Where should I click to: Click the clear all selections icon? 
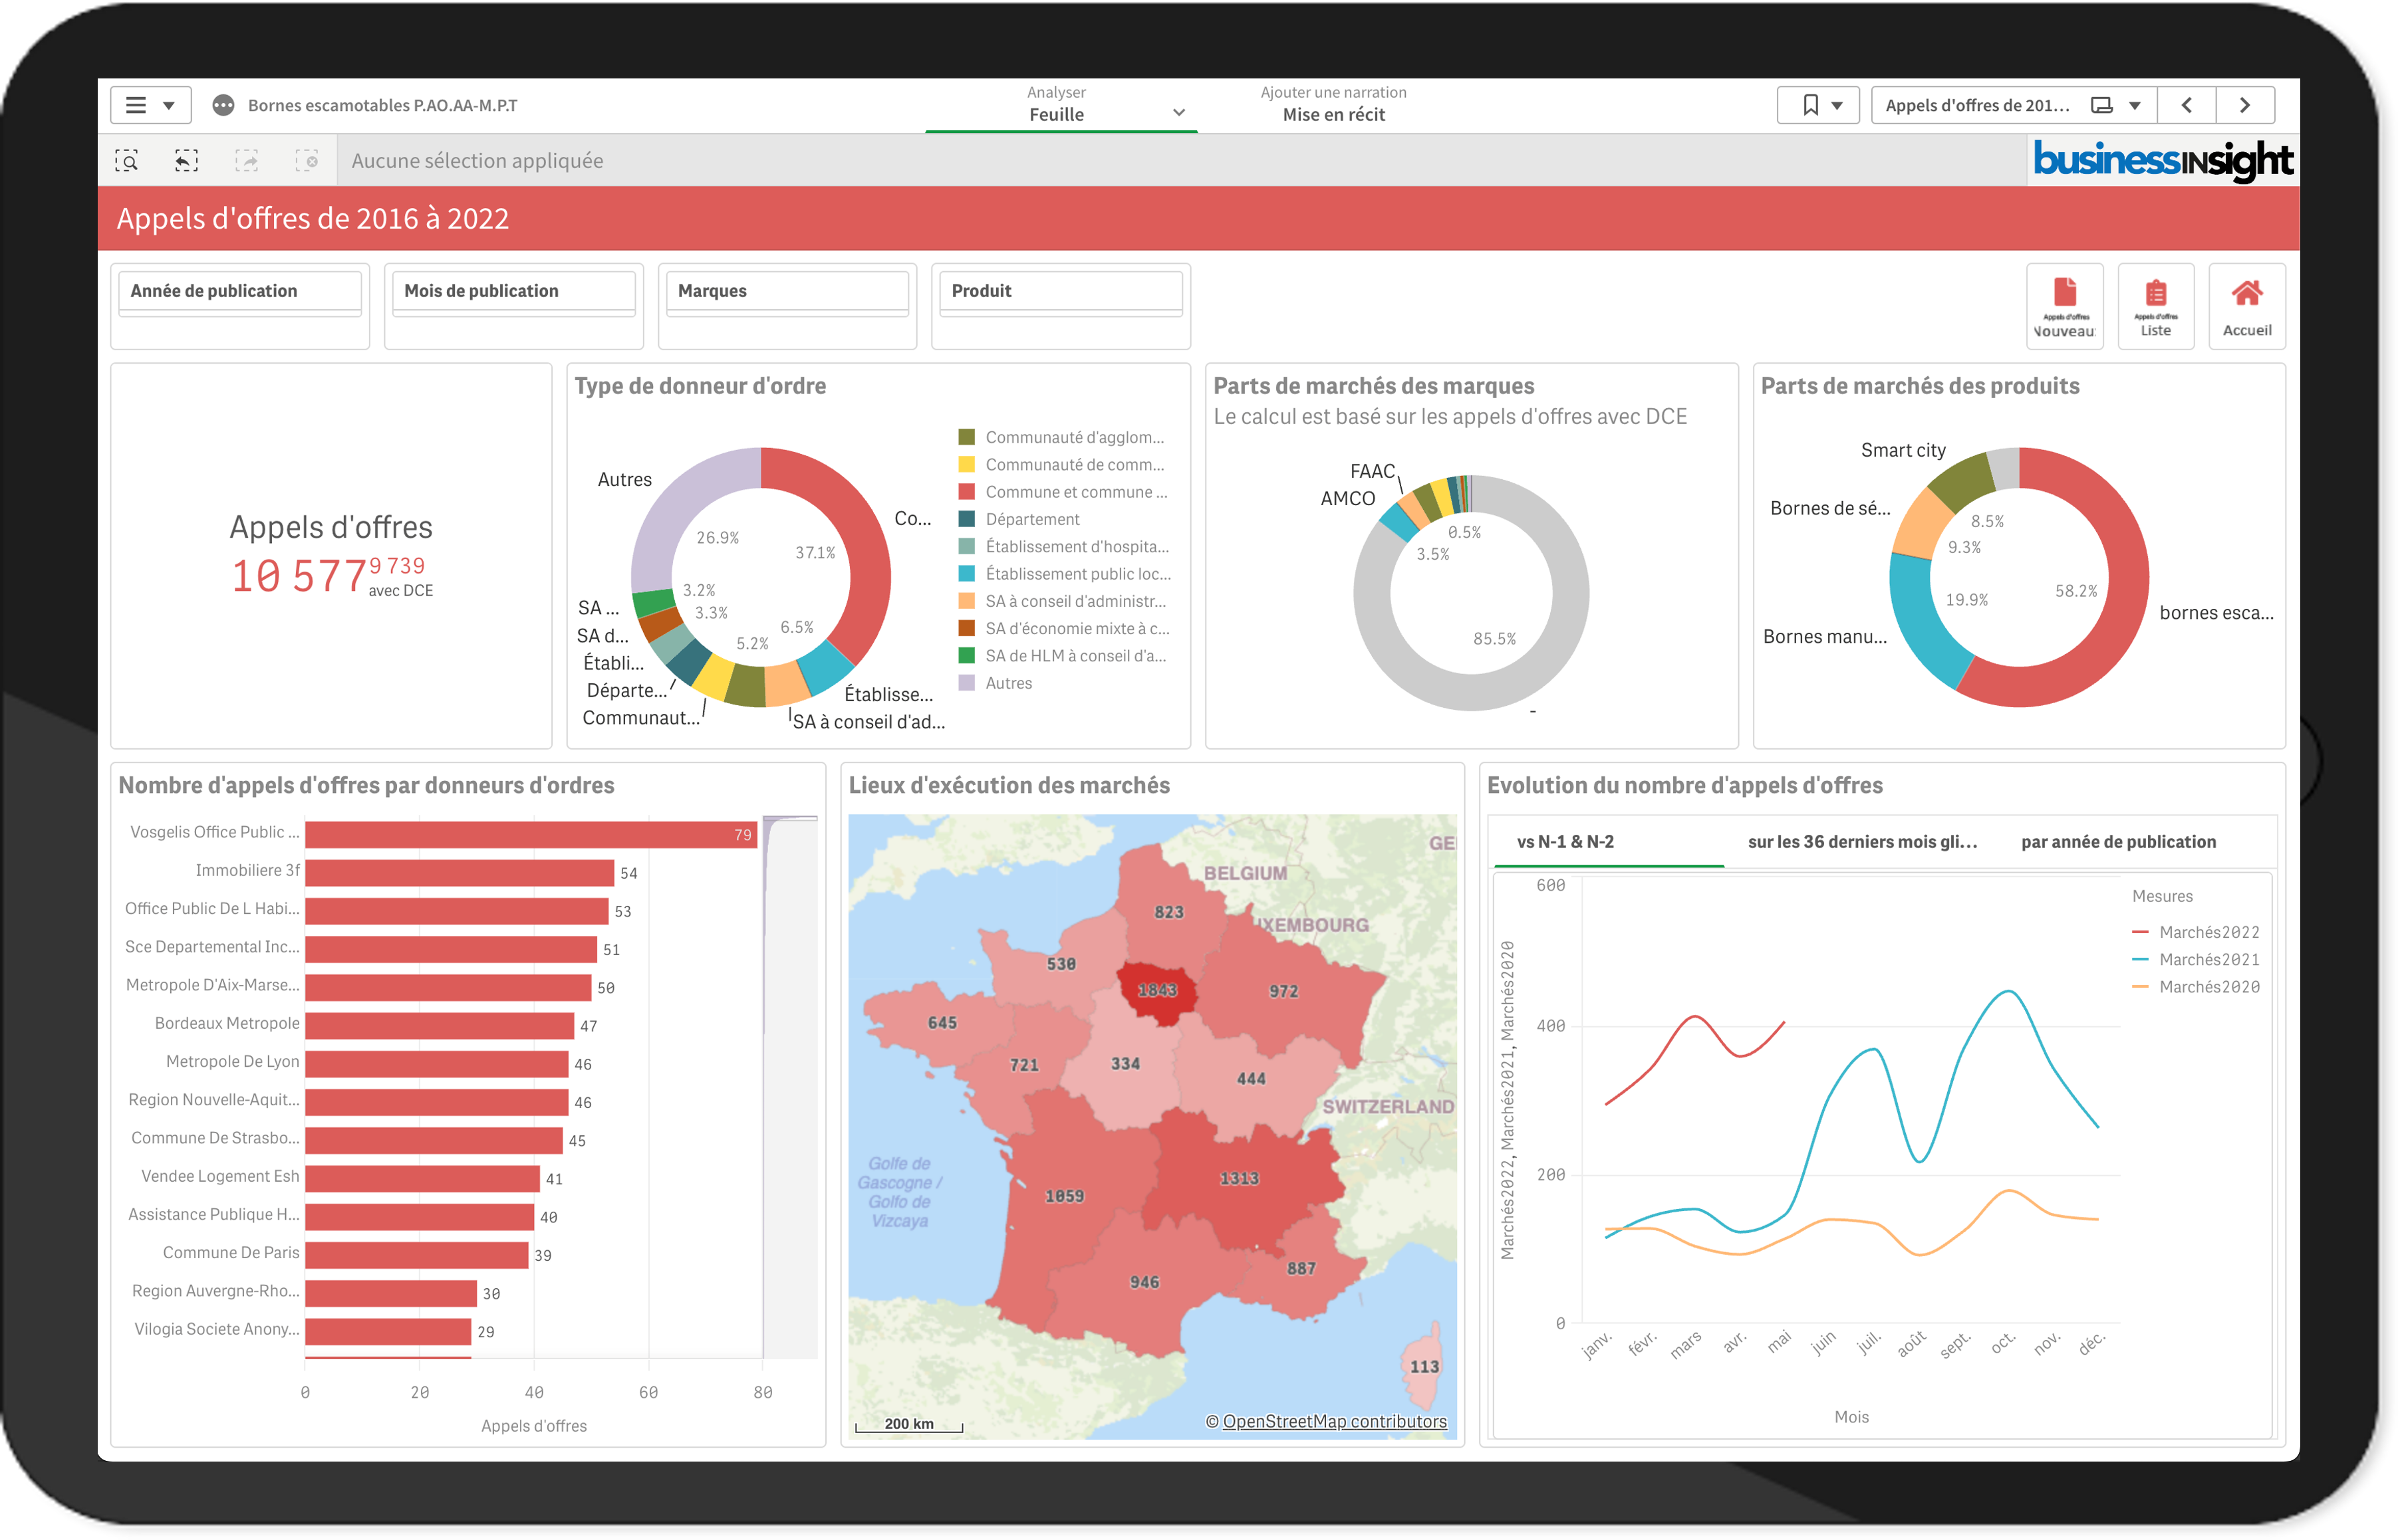pos(307,161)
